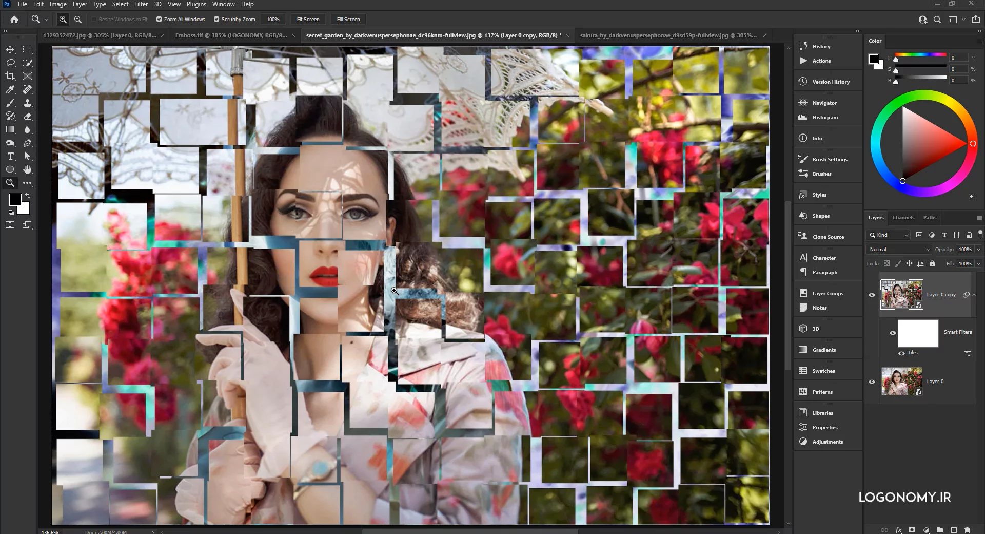Open the Image menu

click(x=58, y=4)
